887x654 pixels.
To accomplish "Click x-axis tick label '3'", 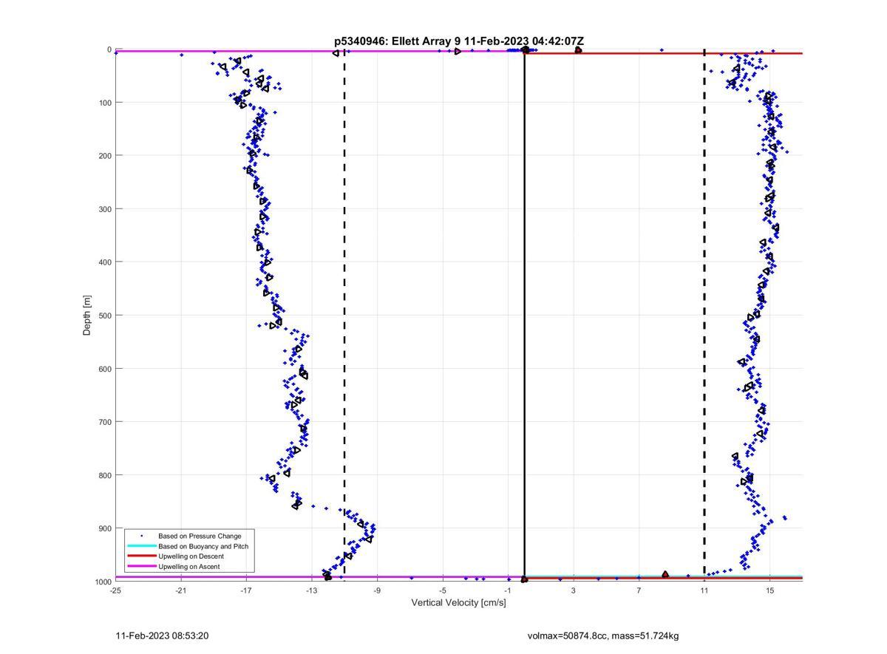I will [574, 590].
